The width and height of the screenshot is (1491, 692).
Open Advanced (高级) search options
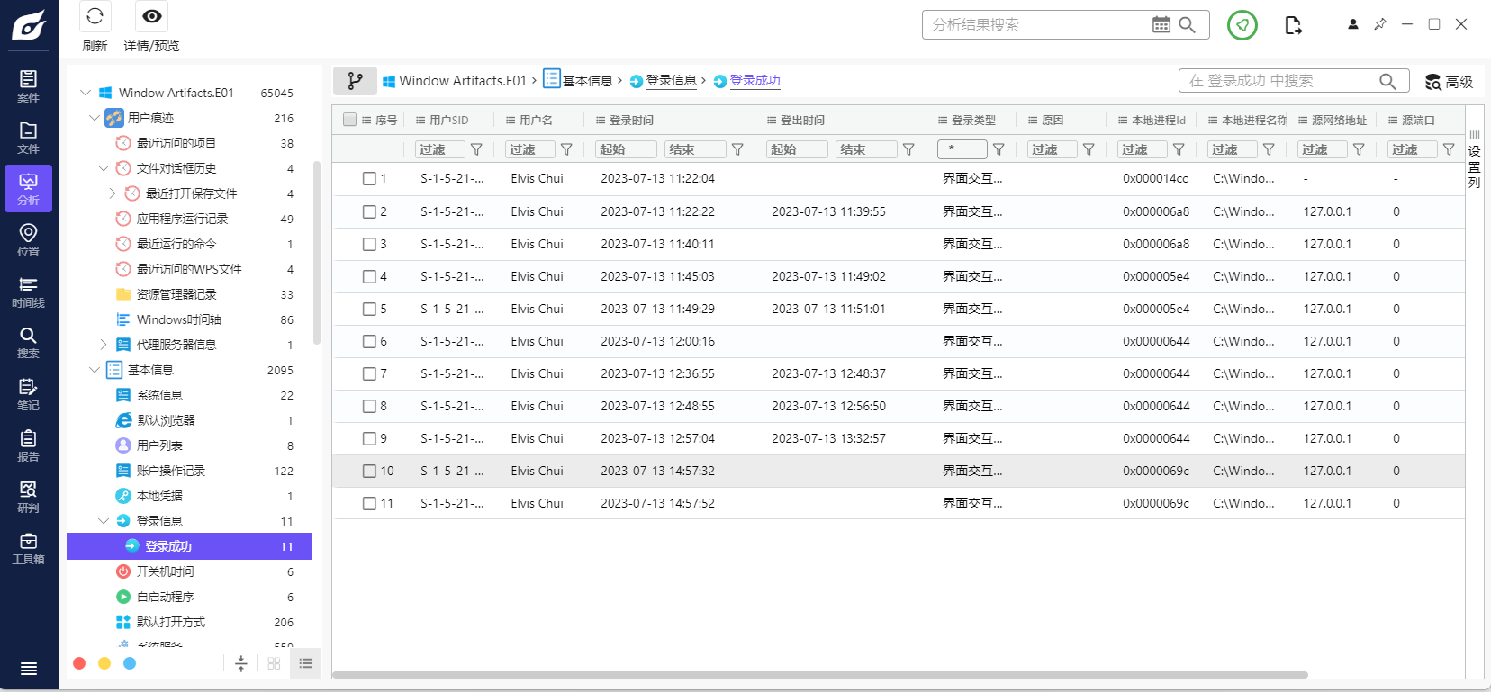[1449, 82]
